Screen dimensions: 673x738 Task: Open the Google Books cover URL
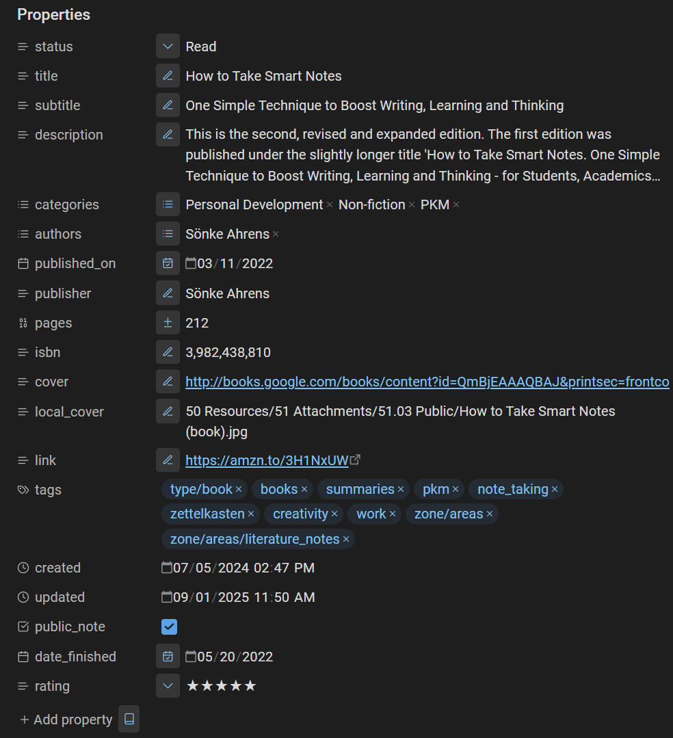(x=427, y=382)
